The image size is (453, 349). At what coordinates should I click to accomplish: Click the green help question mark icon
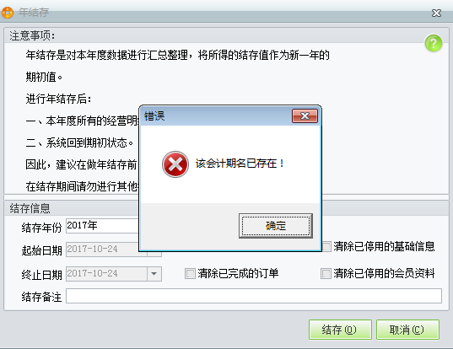[x=433, y=43]
